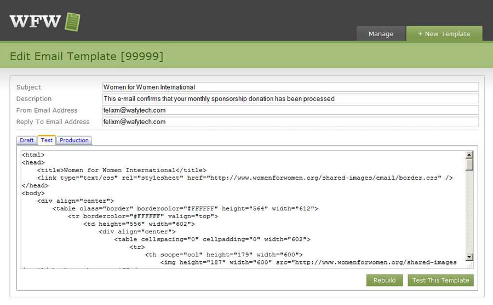Open the Manage tab

click(x=381, y=34)
